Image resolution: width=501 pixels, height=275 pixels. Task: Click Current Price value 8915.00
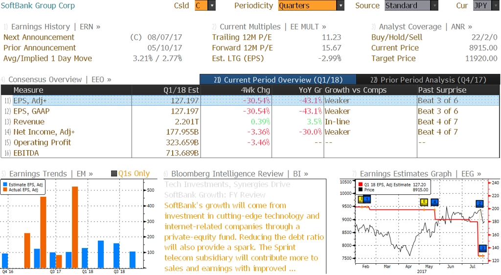click(483, 48)
